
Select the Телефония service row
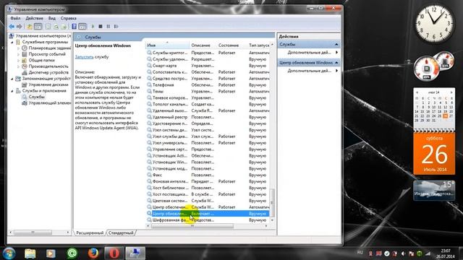tap(208, 85)
